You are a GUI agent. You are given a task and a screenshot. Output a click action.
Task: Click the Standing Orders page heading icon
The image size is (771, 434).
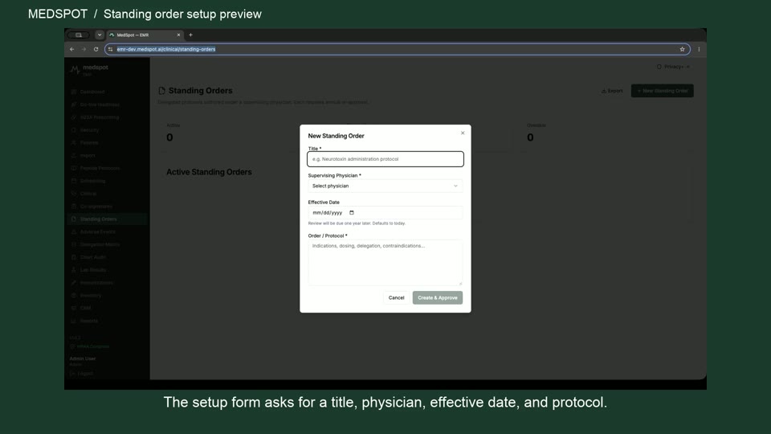(x=161, y=91)
